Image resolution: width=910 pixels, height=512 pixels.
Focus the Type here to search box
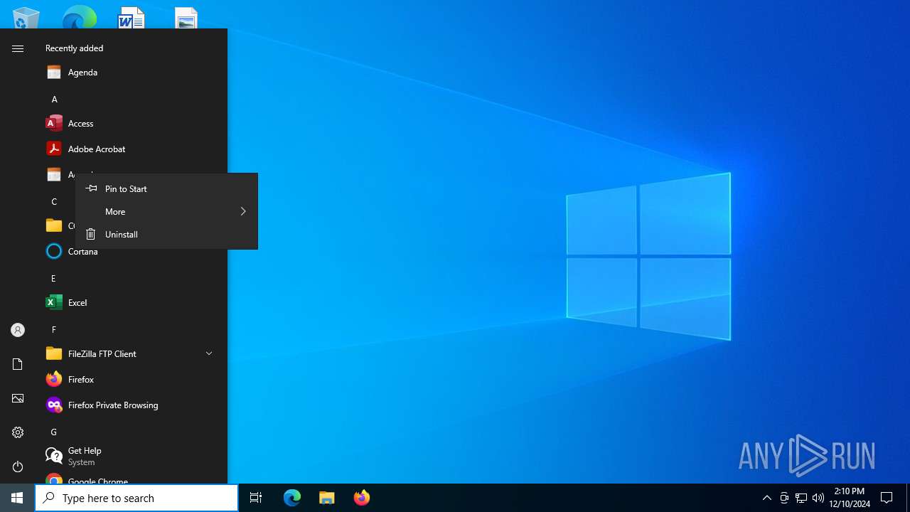(x=136, y=498)
